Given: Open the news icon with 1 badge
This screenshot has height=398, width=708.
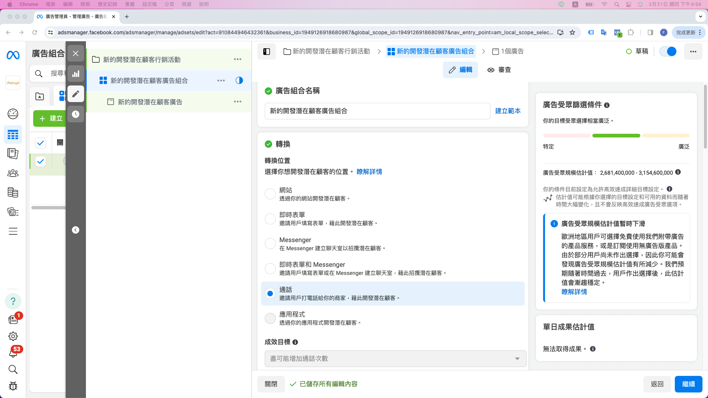Looking at the screenshot, I should tap(13, 319).
